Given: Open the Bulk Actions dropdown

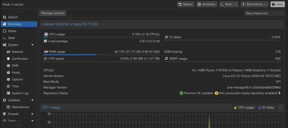Looking at the screenshot, I should (255, 4).
